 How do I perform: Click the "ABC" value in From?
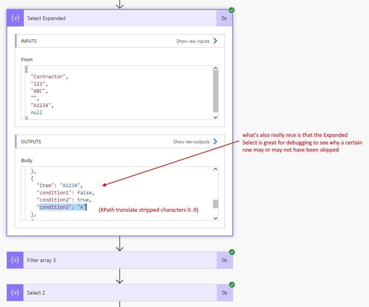38,91
